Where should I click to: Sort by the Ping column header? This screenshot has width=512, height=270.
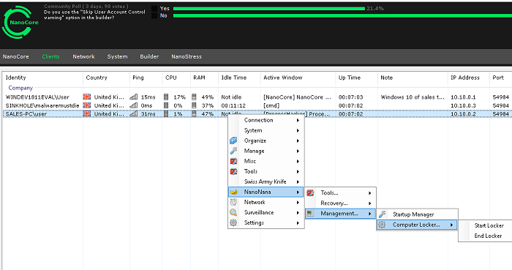point(146,78)
